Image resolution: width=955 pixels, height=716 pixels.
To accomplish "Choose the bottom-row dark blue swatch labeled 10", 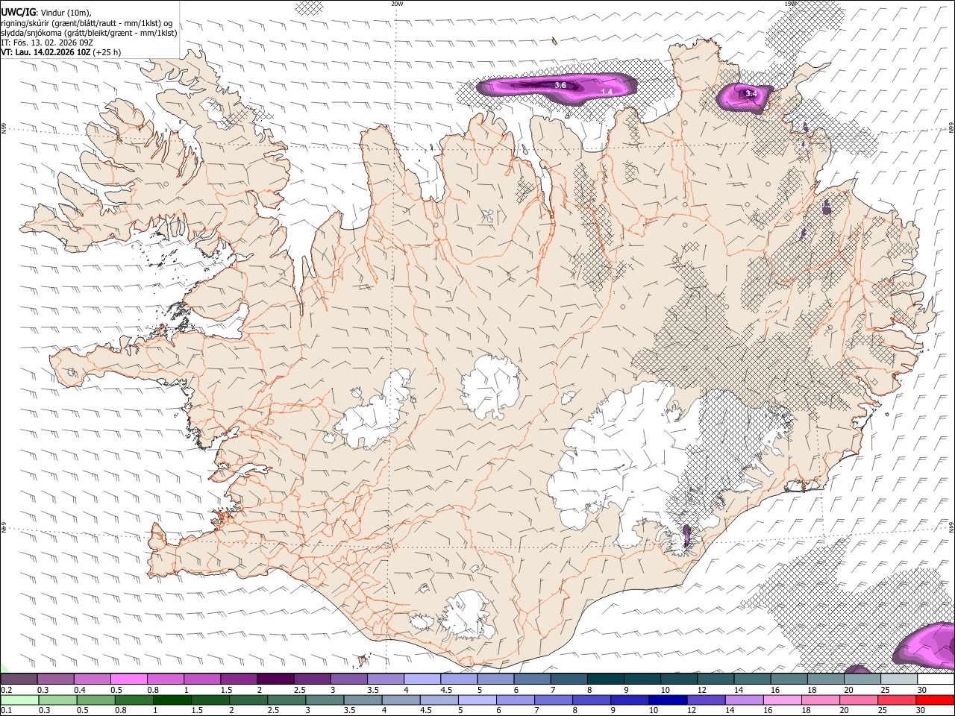I will [x=667, y=700].
